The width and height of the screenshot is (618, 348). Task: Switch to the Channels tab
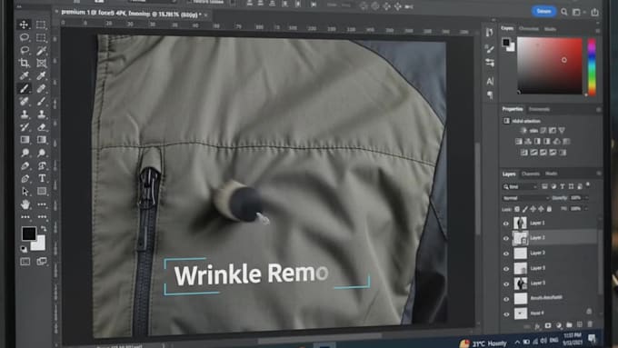pyautogui.click(x=530, y=174)
